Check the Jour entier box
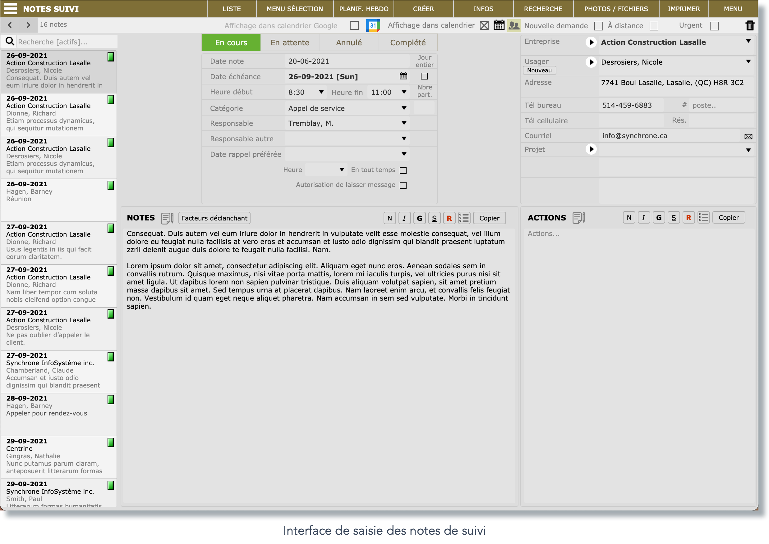This screenshot has height=544, width=769. (424, 76)
